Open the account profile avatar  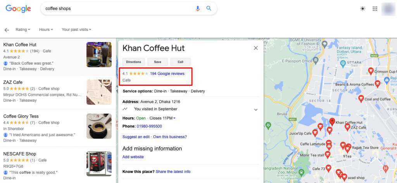tap(388, 9)
